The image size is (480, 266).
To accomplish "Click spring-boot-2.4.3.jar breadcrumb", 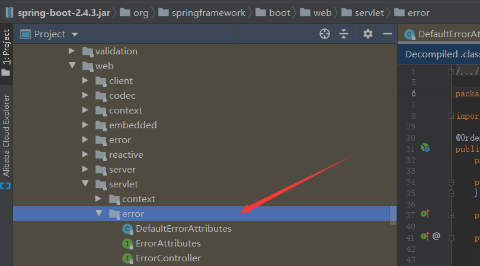I will (63, 13).
